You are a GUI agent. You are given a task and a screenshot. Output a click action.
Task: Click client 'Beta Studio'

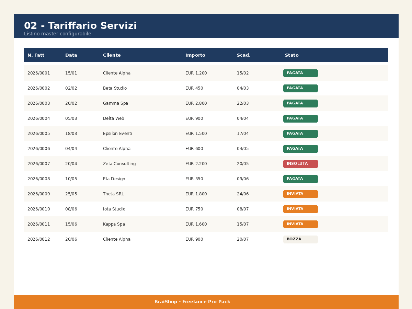click(115, 88)
